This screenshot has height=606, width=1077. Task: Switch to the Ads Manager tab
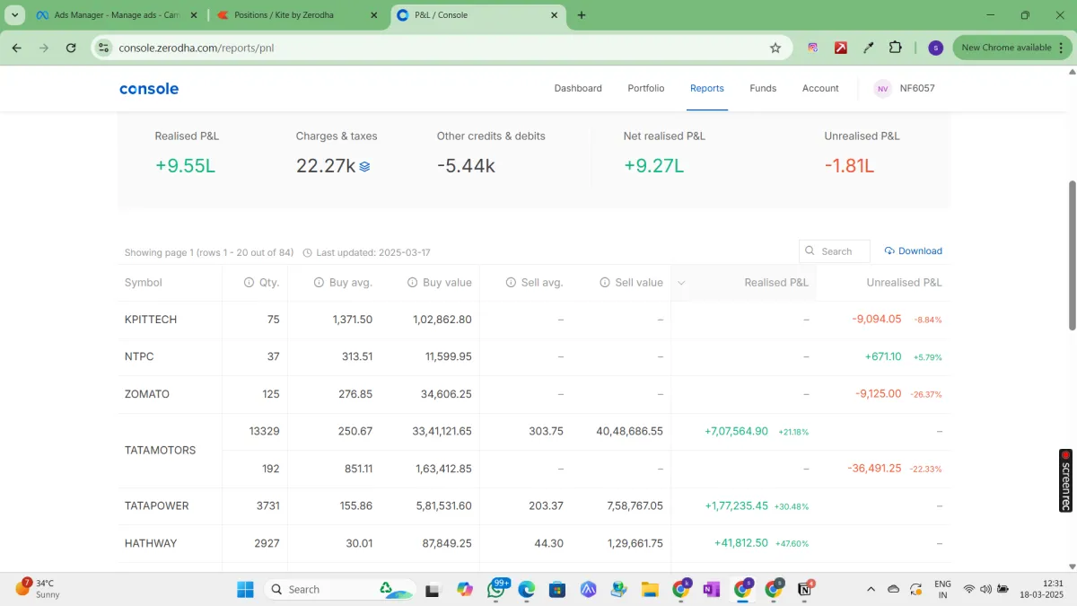[x=115, y=15]
